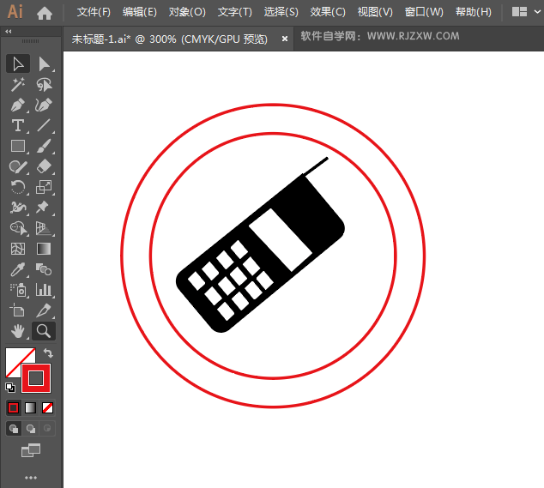
Task: Select the Rectangle tool
Action: (x=18, y=146)
